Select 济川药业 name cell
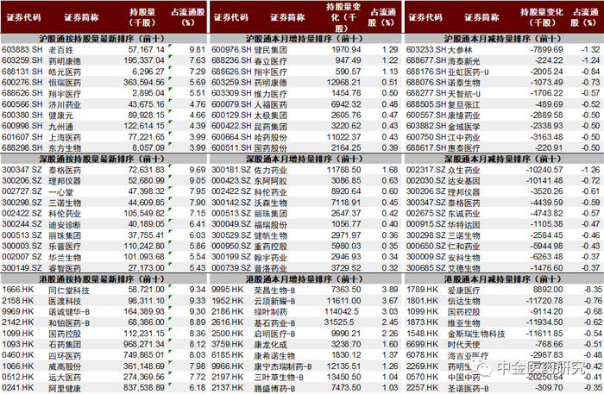 coord(65,104)
